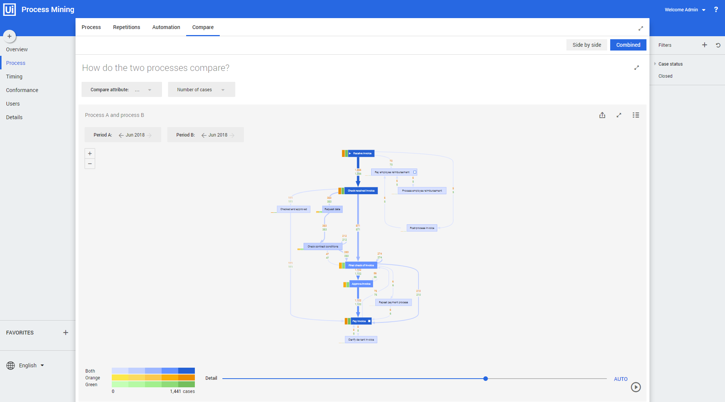Toggle AUTO detail level
The height and width of the screenshot is (402, 725).
click(x=620, y=379)
